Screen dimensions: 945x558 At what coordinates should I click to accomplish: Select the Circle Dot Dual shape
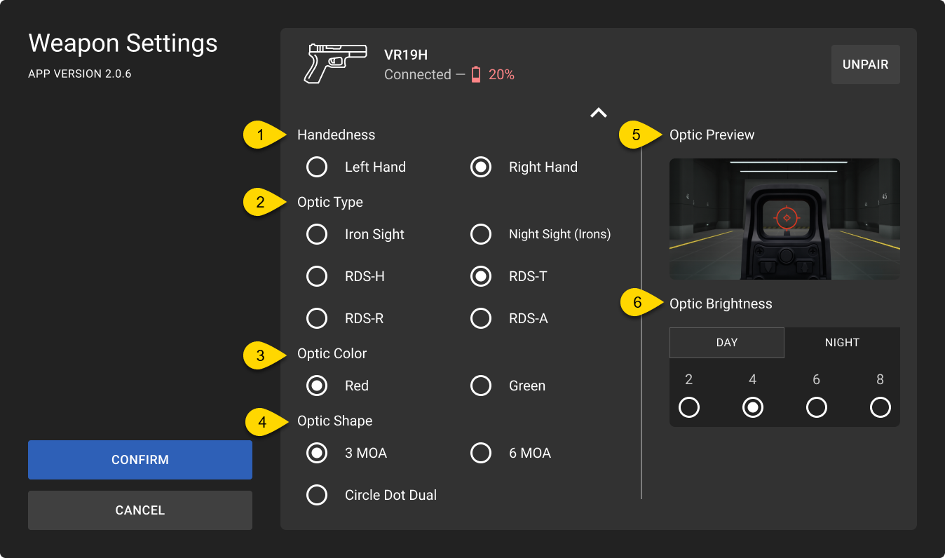317,495
